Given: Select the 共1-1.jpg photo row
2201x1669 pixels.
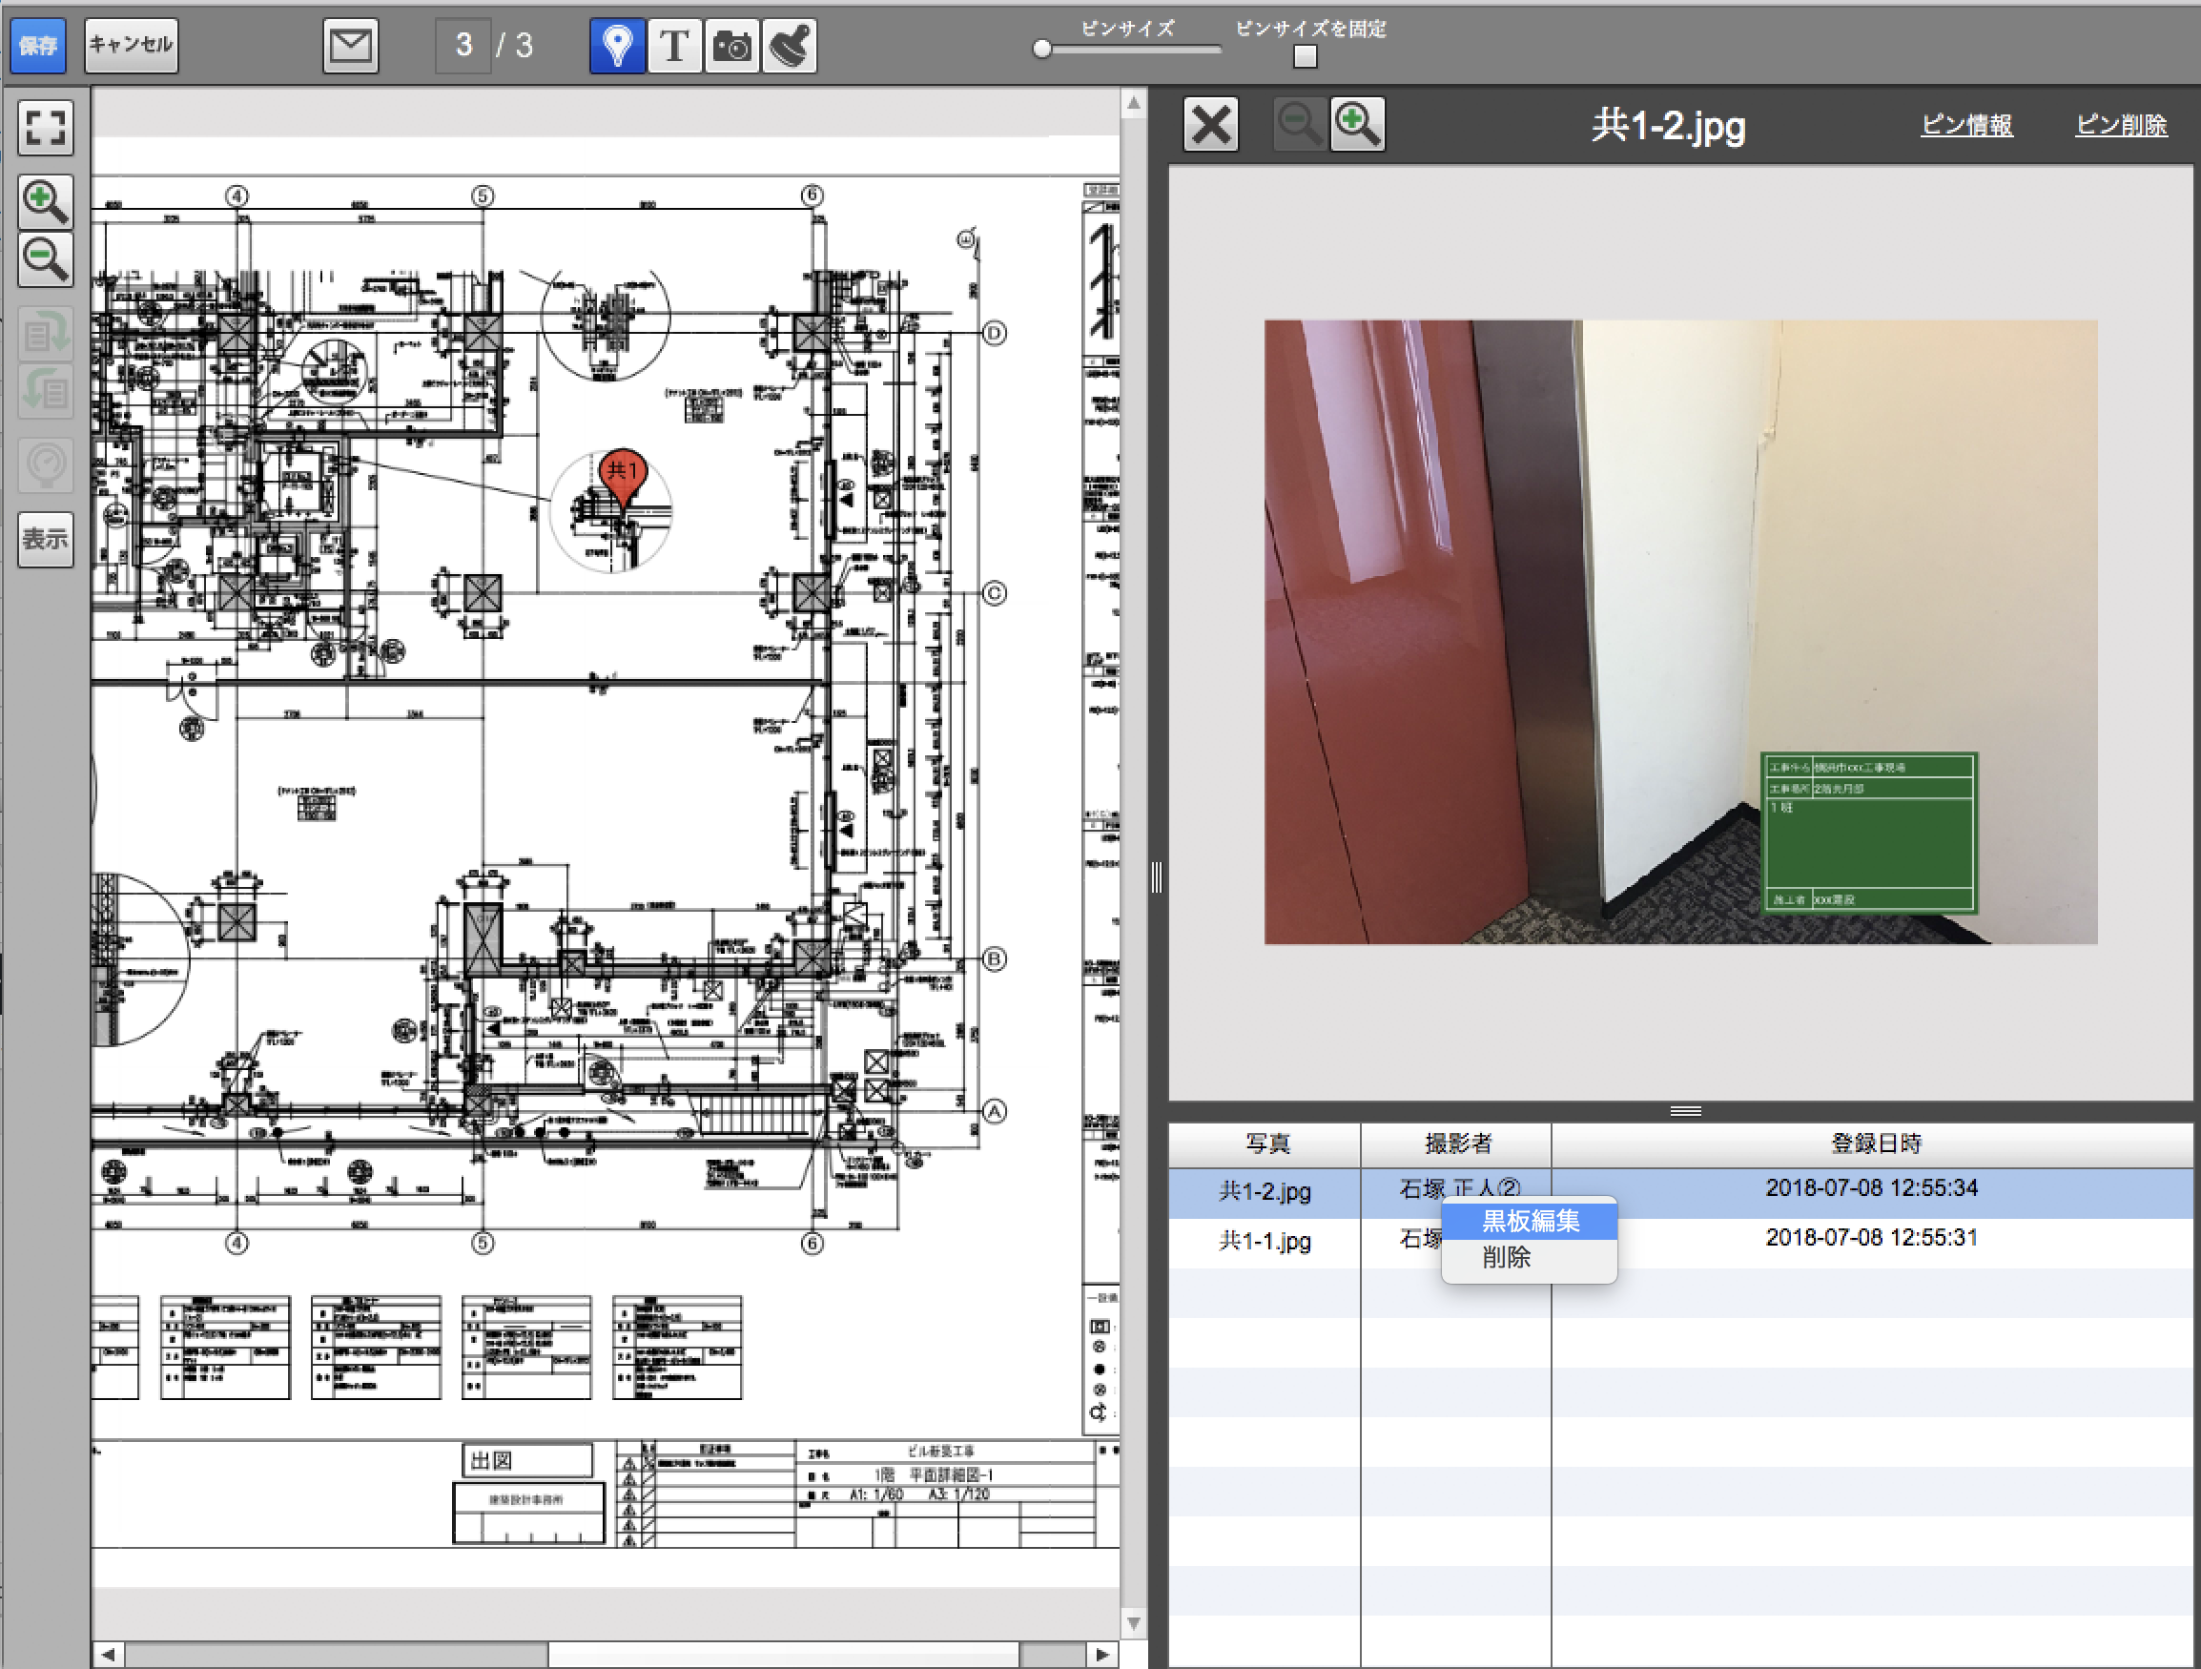Looking at the screenshot, I should (x=1265, y=1241).
